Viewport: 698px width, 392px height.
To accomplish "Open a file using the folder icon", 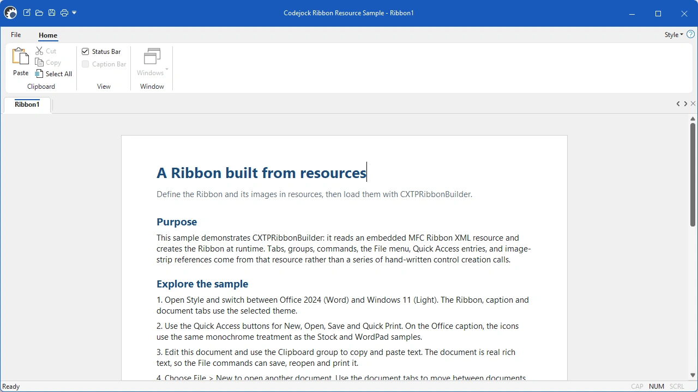I will (39, 13).
